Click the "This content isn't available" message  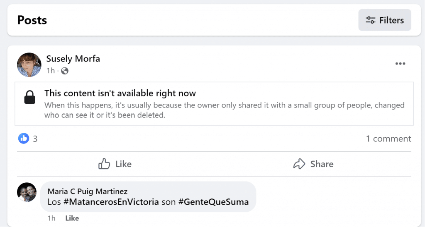point(120,93)
